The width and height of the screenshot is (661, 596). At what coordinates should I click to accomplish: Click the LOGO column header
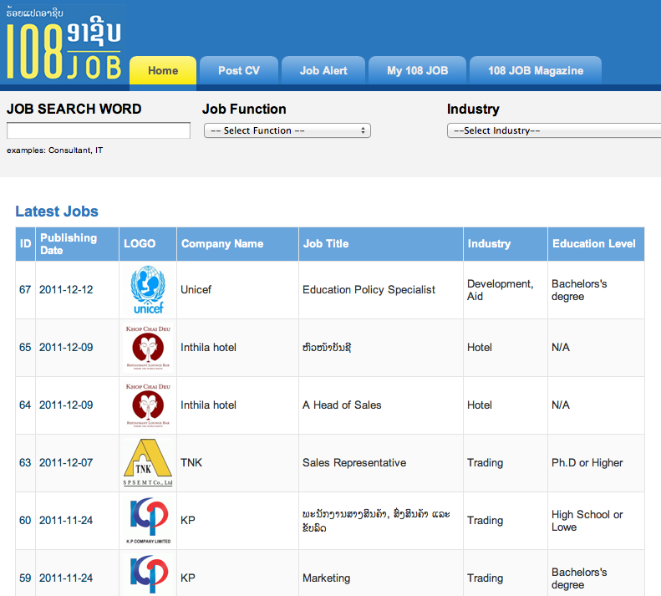(x=148, y=244)
